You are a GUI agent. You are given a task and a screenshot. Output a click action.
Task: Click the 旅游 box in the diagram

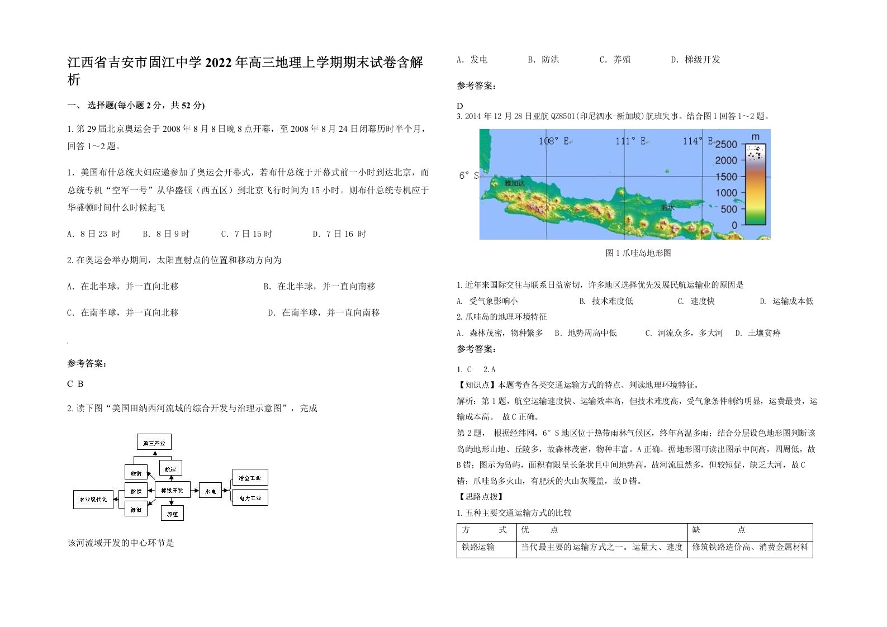(136, 472)
